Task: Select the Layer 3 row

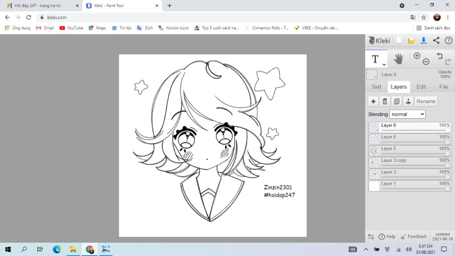Action: (410, 174)
